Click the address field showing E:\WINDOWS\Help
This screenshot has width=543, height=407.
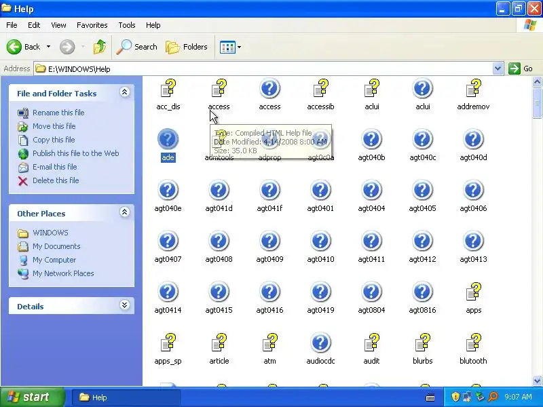tap(263, 69)
